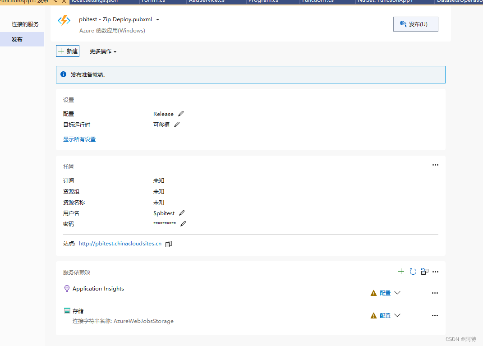Image resolution: width=483 pixels, height=346 pixels.
Task: Click the 新建 new profile button
Action: click(x=68, y=51)
